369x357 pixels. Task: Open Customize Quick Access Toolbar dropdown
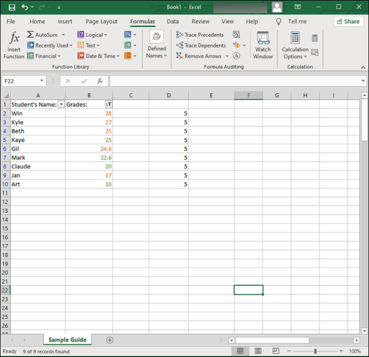59,7
